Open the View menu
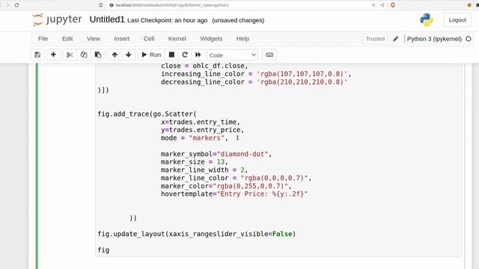The height and width of the screenshot is (269, 479). click(93, 39)
